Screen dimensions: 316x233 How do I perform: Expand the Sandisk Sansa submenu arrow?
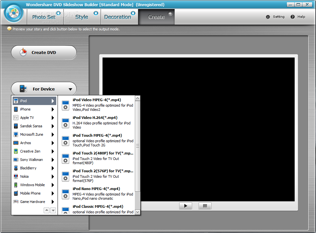coord(53,126)
